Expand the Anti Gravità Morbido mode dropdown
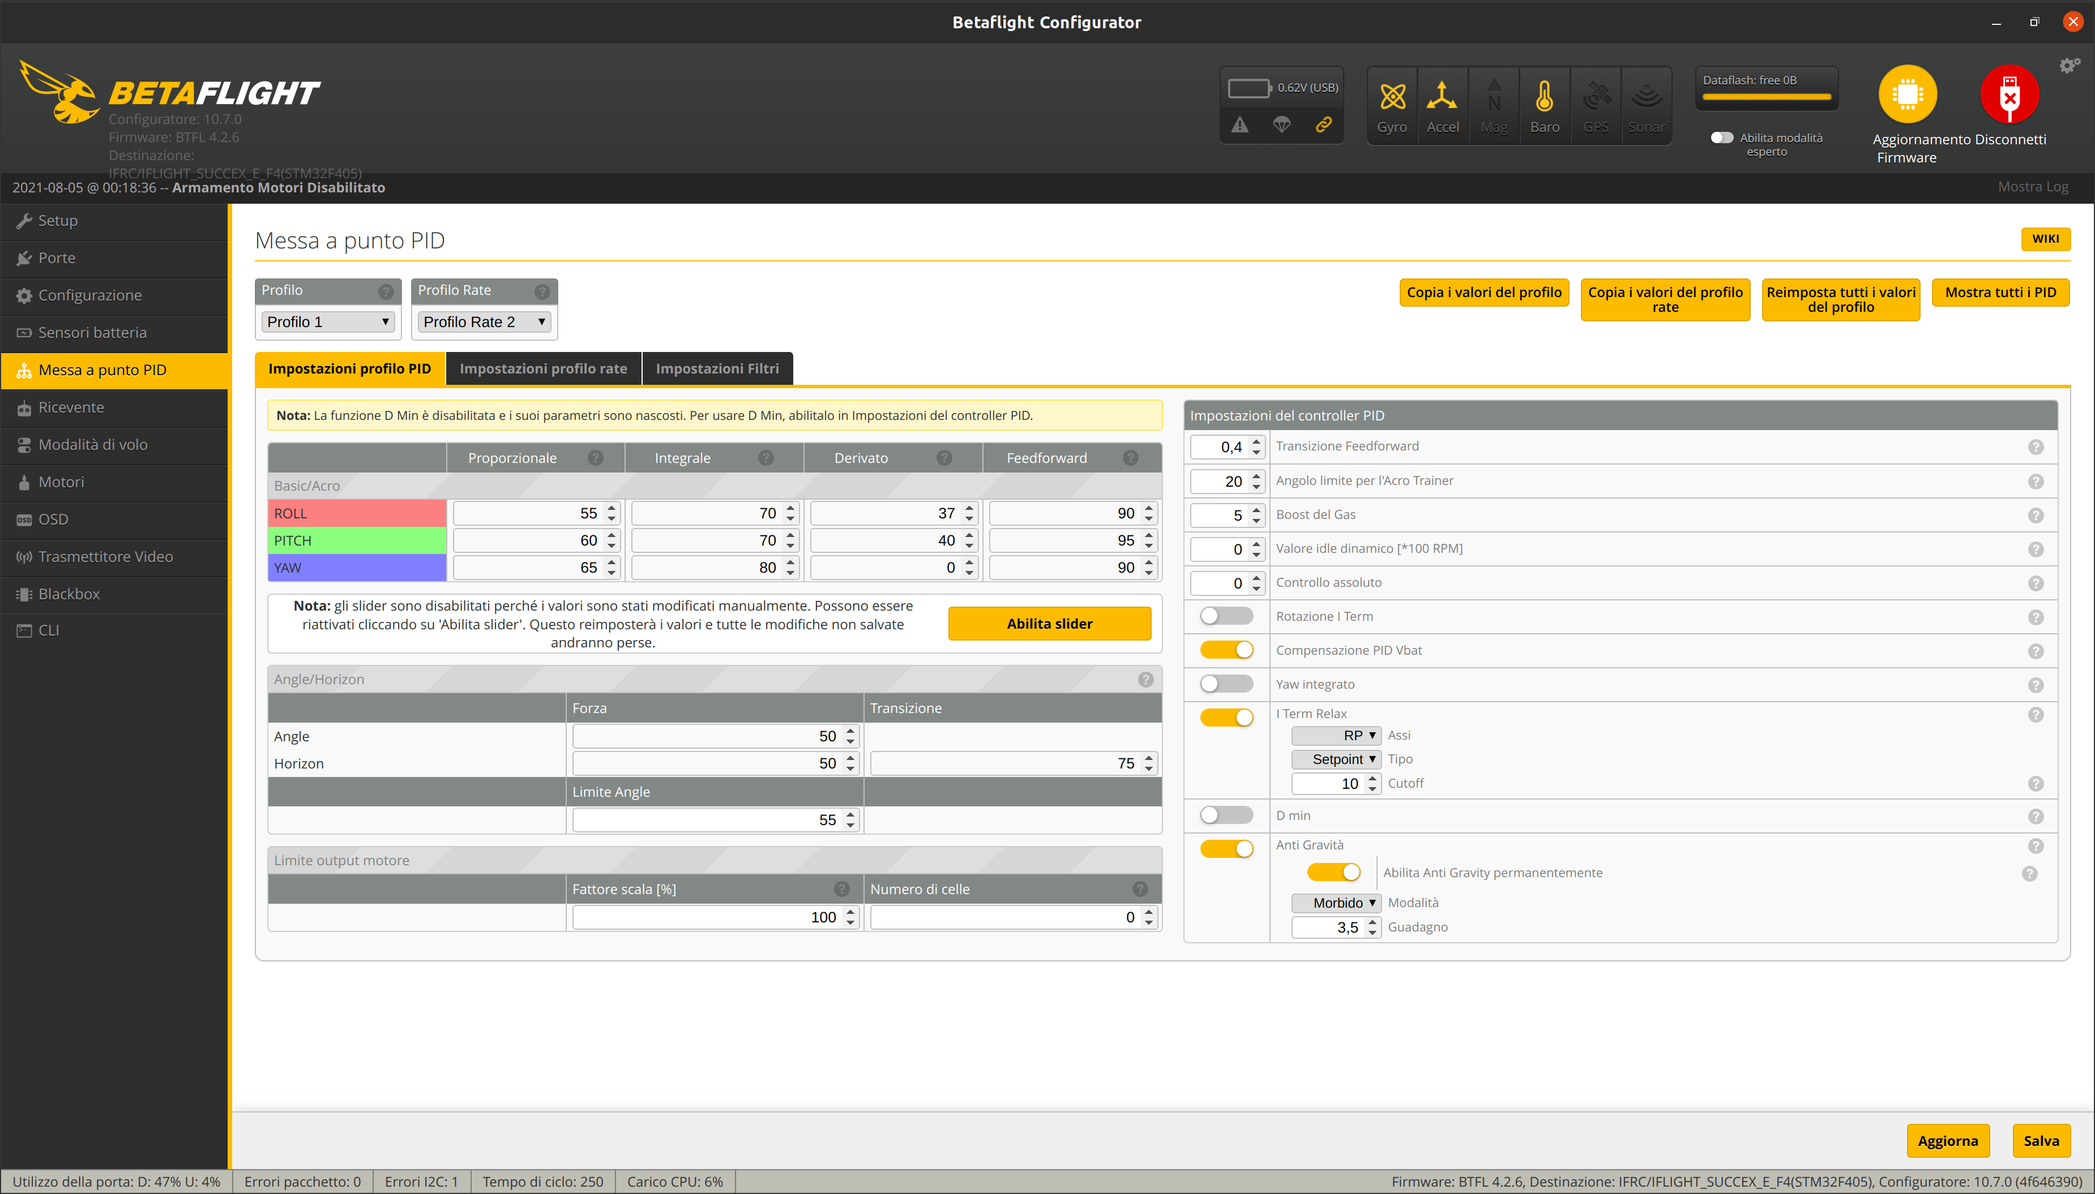2095x1194 pixels. [x=1335, y=903]
